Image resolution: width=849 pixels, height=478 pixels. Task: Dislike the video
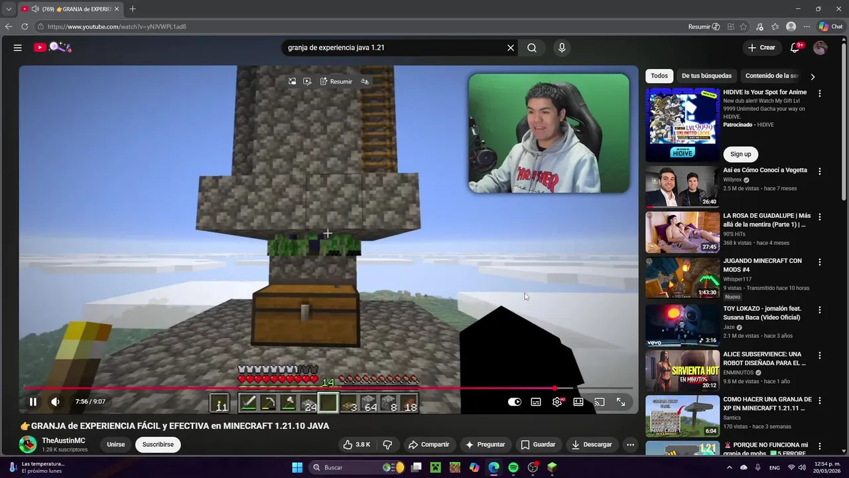(x=387, y=445)
